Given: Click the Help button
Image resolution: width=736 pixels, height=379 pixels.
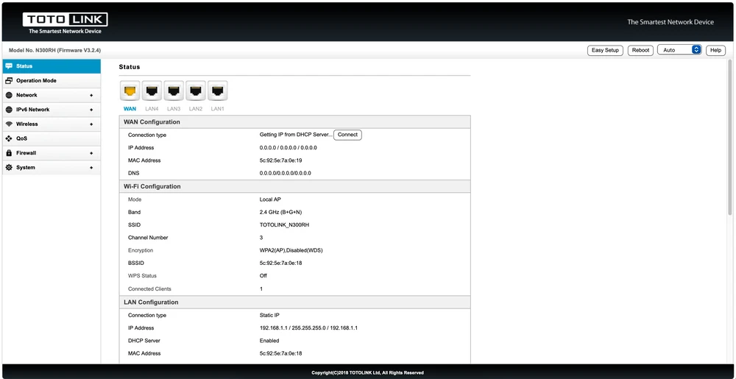Looking at the screenshot, I should point(715,50).
